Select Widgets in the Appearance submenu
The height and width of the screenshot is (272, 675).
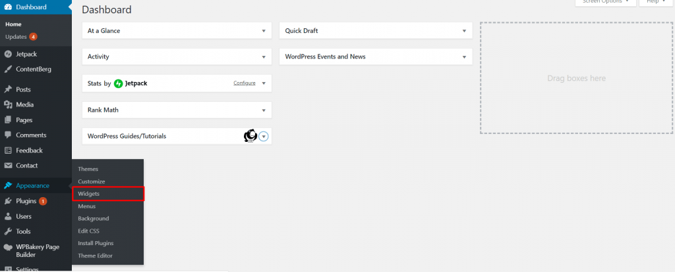[108, 194]
